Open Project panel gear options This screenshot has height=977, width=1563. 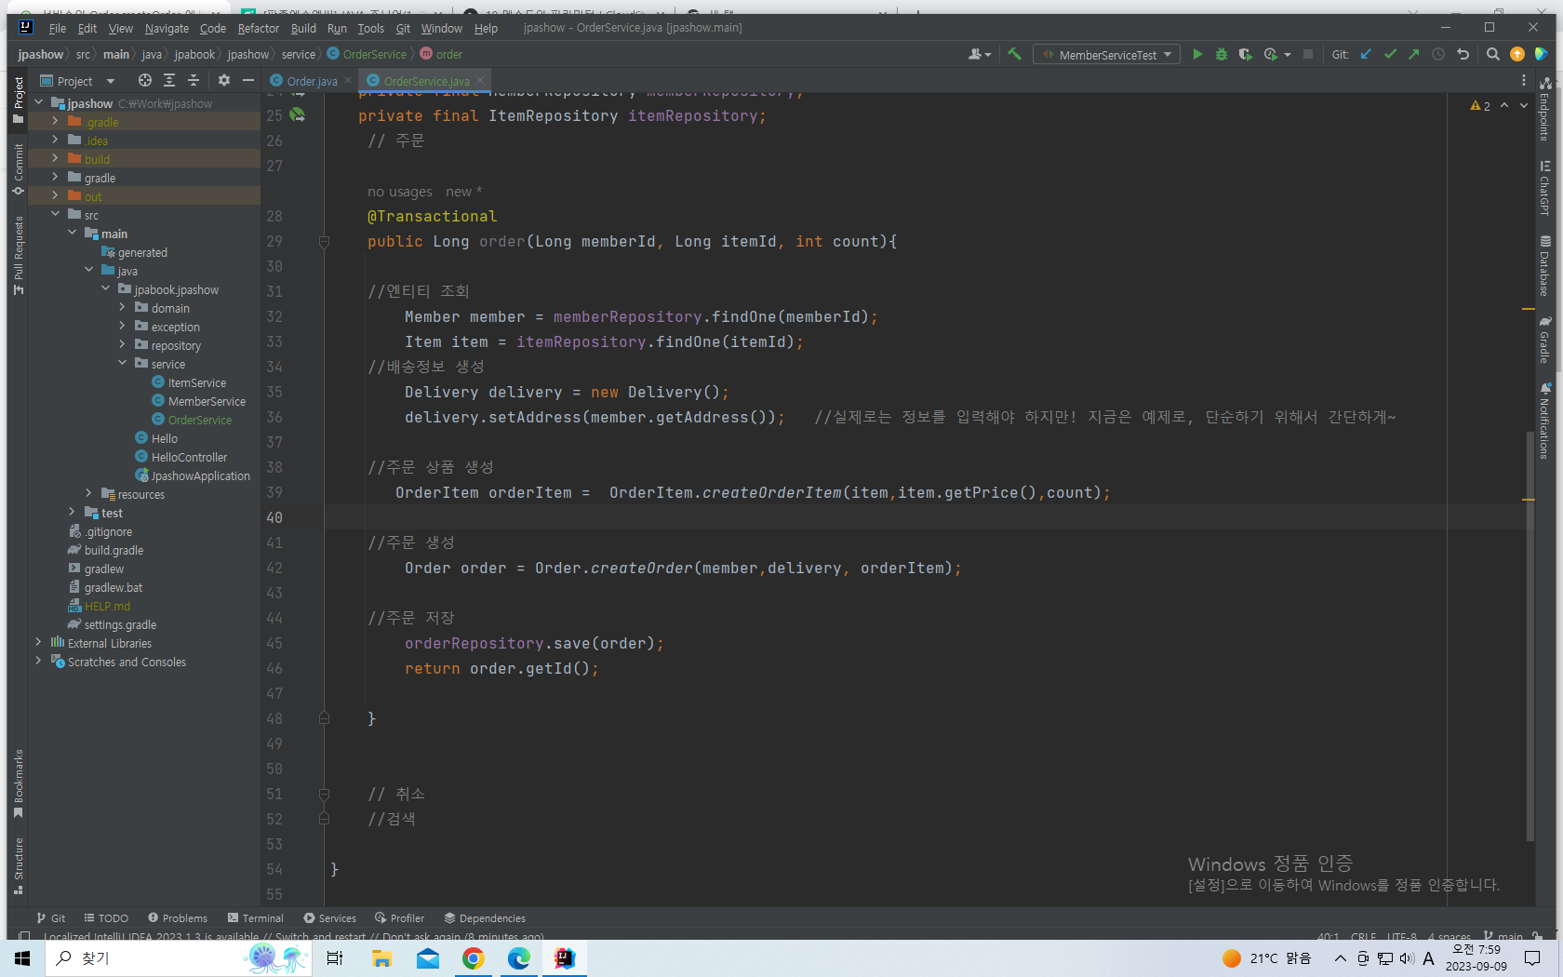tap(224, 81)
